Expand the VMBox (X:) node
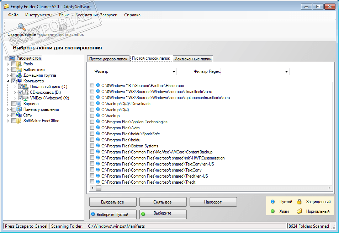Screen dimensions: 339x233 (15, 98)
